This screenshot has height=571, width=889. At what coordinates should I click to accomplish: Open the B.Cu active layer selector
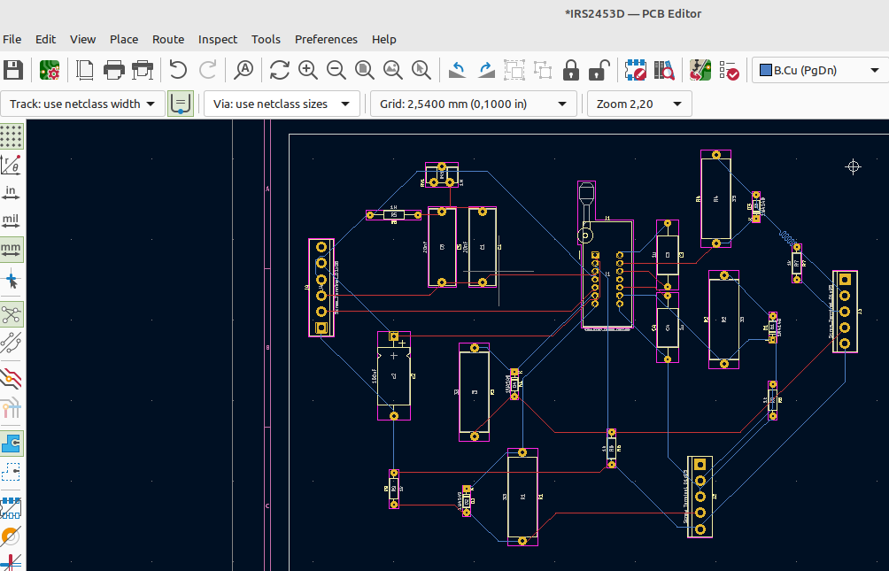[x=820, y=70]
